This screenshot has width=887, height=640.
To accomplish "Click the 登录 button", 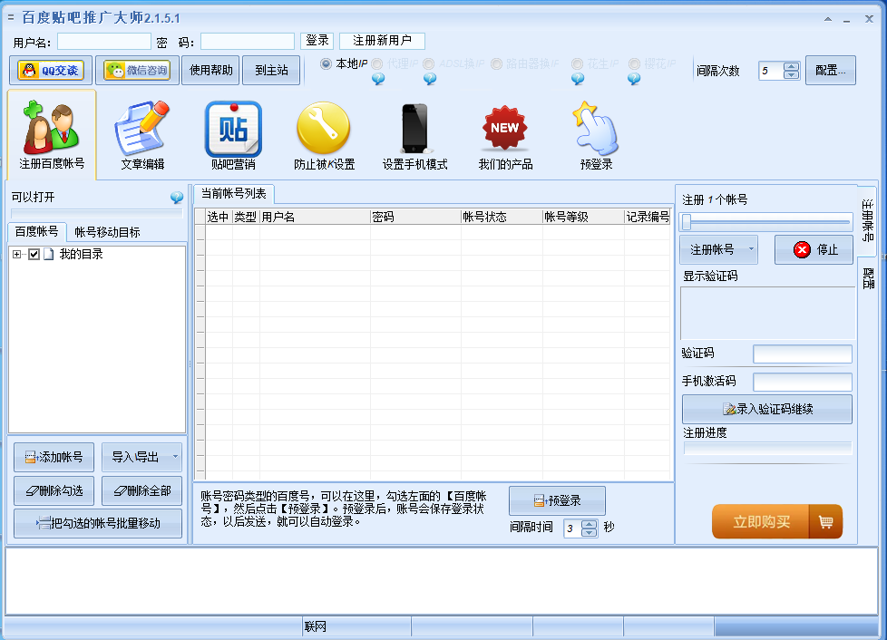I will [317, 41].
